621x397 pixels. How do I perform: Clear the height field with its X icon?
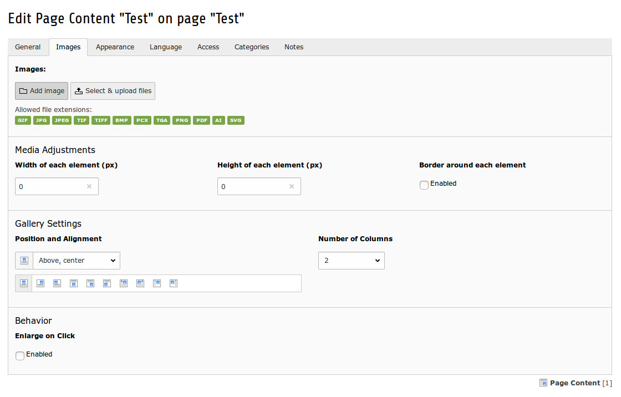(x=292, y=186)
